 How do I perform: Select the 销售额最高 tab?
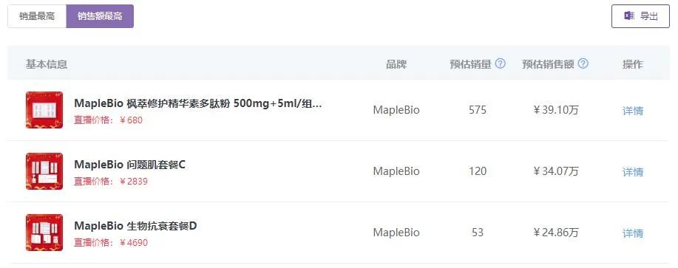[100, 16]
